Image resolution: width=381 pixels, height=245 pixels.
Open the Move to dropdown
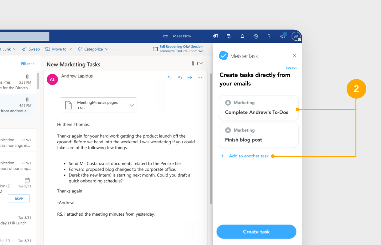pyautogui.click(x=59, y=49)
